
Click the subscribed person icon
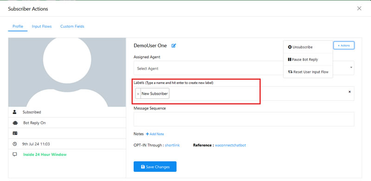pos(15,112)
